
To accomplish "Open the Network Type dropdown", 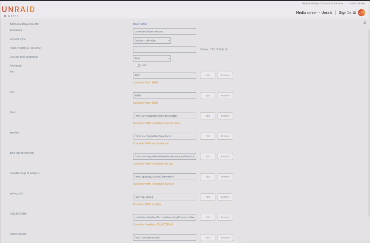I will pyautogui.click(x=152, y=40).
